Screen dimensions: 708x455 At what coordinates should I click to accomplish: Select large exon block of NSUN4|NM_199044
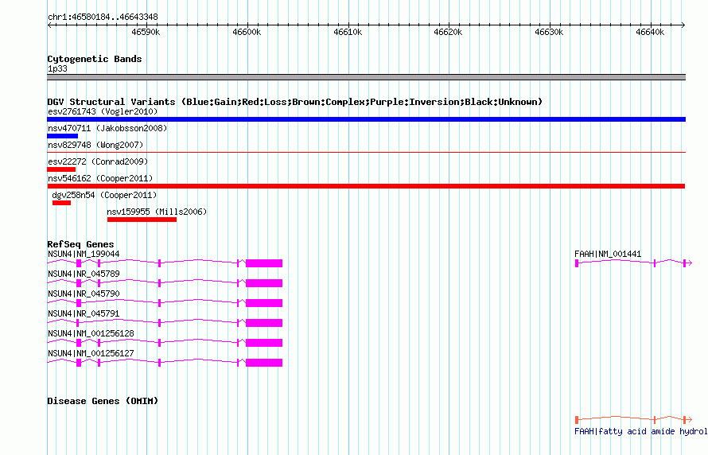coord(264,263)
